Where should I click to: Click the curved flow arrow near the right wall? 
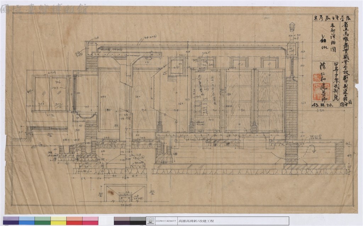tap(314, 149)
